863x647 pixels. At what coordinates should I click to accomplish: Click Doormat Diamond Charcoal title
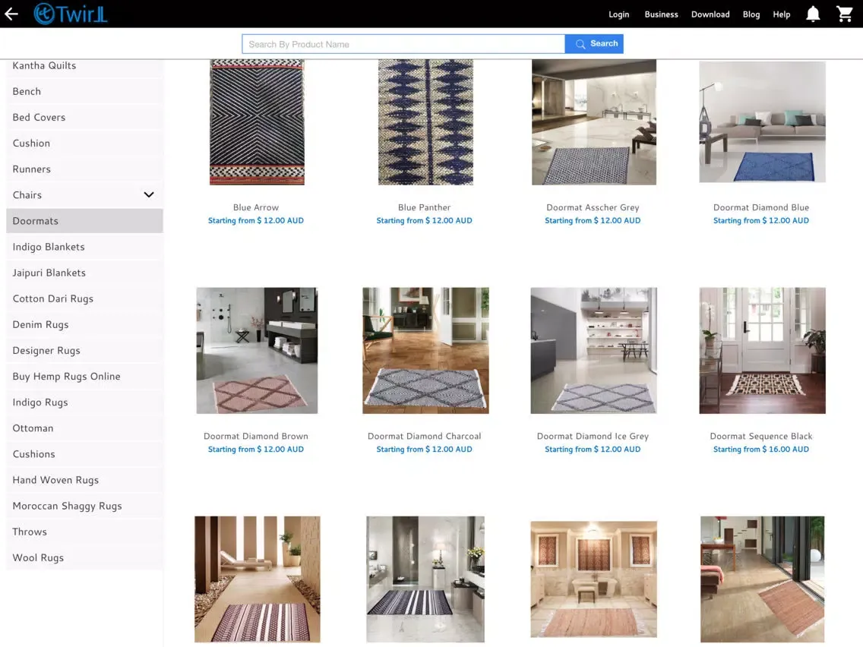425,437
